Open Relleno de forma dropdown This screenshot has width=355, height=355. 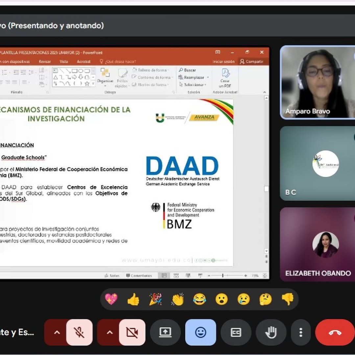click(151, 70)
